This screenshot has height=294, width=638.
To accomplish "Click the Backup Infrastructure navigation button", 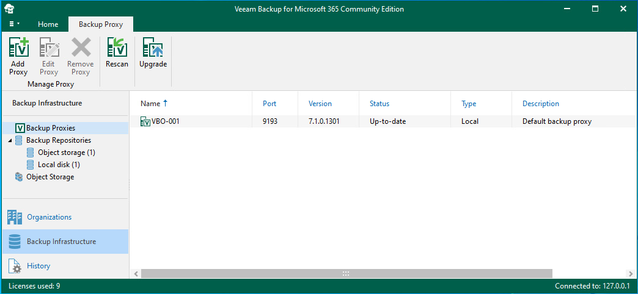I will pos(65,242).
